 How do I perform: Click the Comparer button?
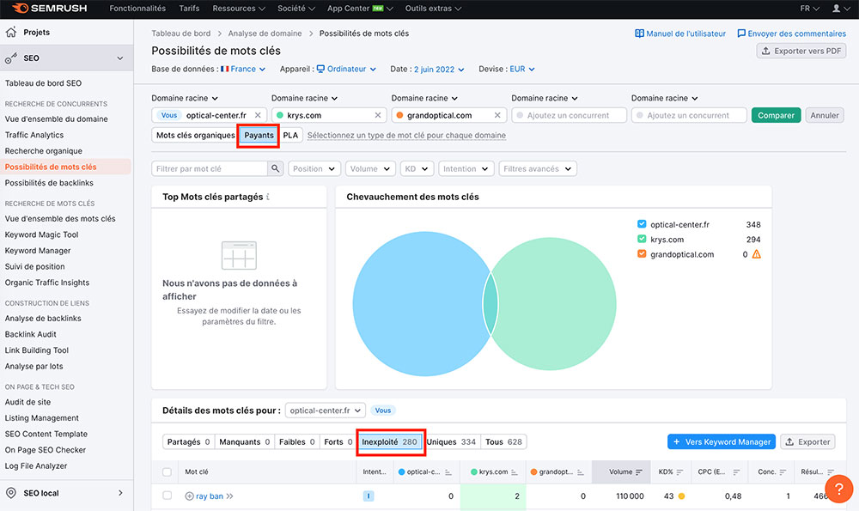[776, 115]
